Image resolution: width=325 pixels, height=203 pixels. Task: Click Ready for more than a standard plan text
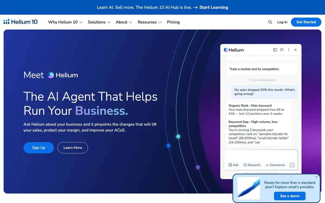(x=290, y=185)
